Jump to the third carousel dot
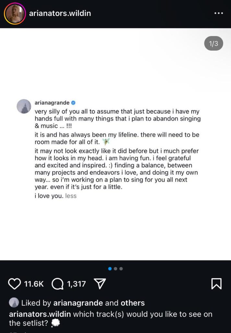This screenshot has width=231, height=333. click(x=121, y=269)
